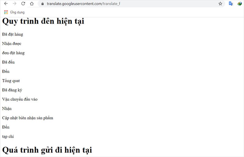Screen dimensions: 244x157
Task: Click the text "Nhận được"
Action: (12, 43)
